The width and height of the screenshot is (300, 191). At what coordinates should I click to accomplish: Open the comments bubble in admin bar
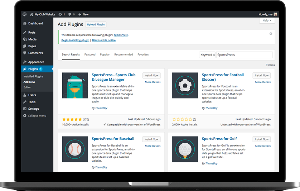point(70,14)
